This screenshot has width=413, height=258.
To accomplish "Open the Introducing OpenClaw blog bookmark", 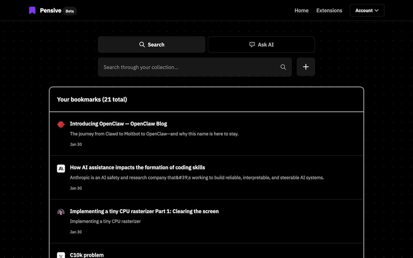I will pos(118,124).
